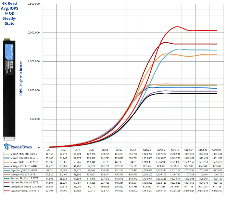Viewport: 226px width, 208px height.
Task: Click the Micron 9400 Pro QD4 value 59,766
Action: 77,162
